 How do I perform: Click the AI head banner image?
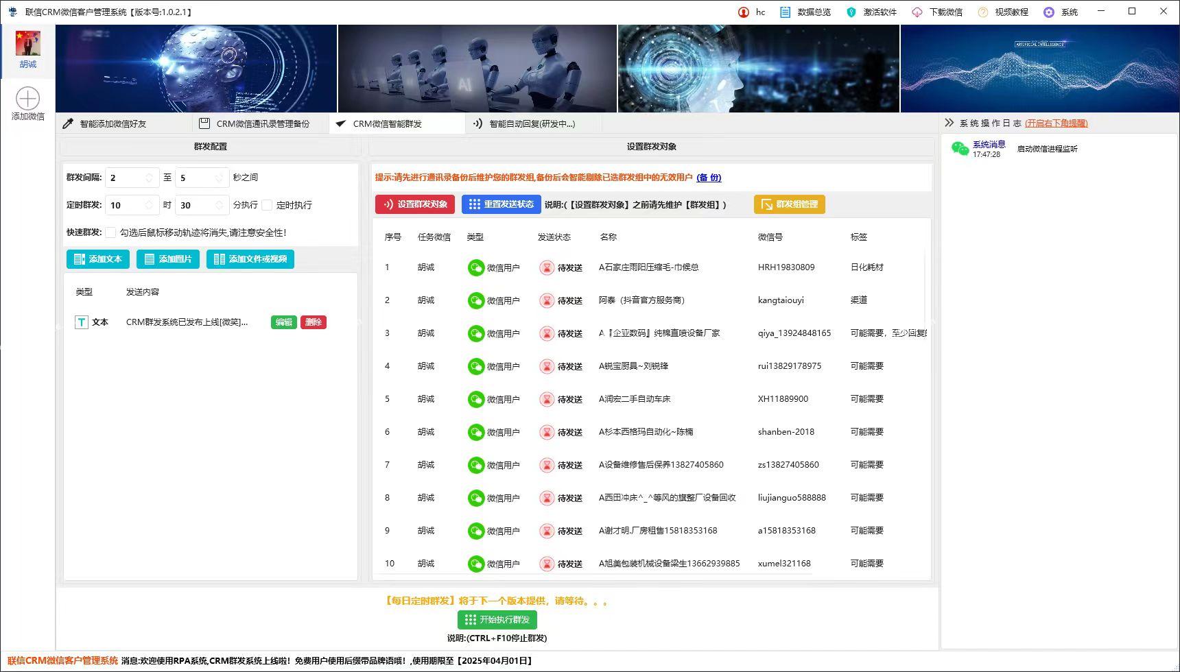tap(196, 69)
